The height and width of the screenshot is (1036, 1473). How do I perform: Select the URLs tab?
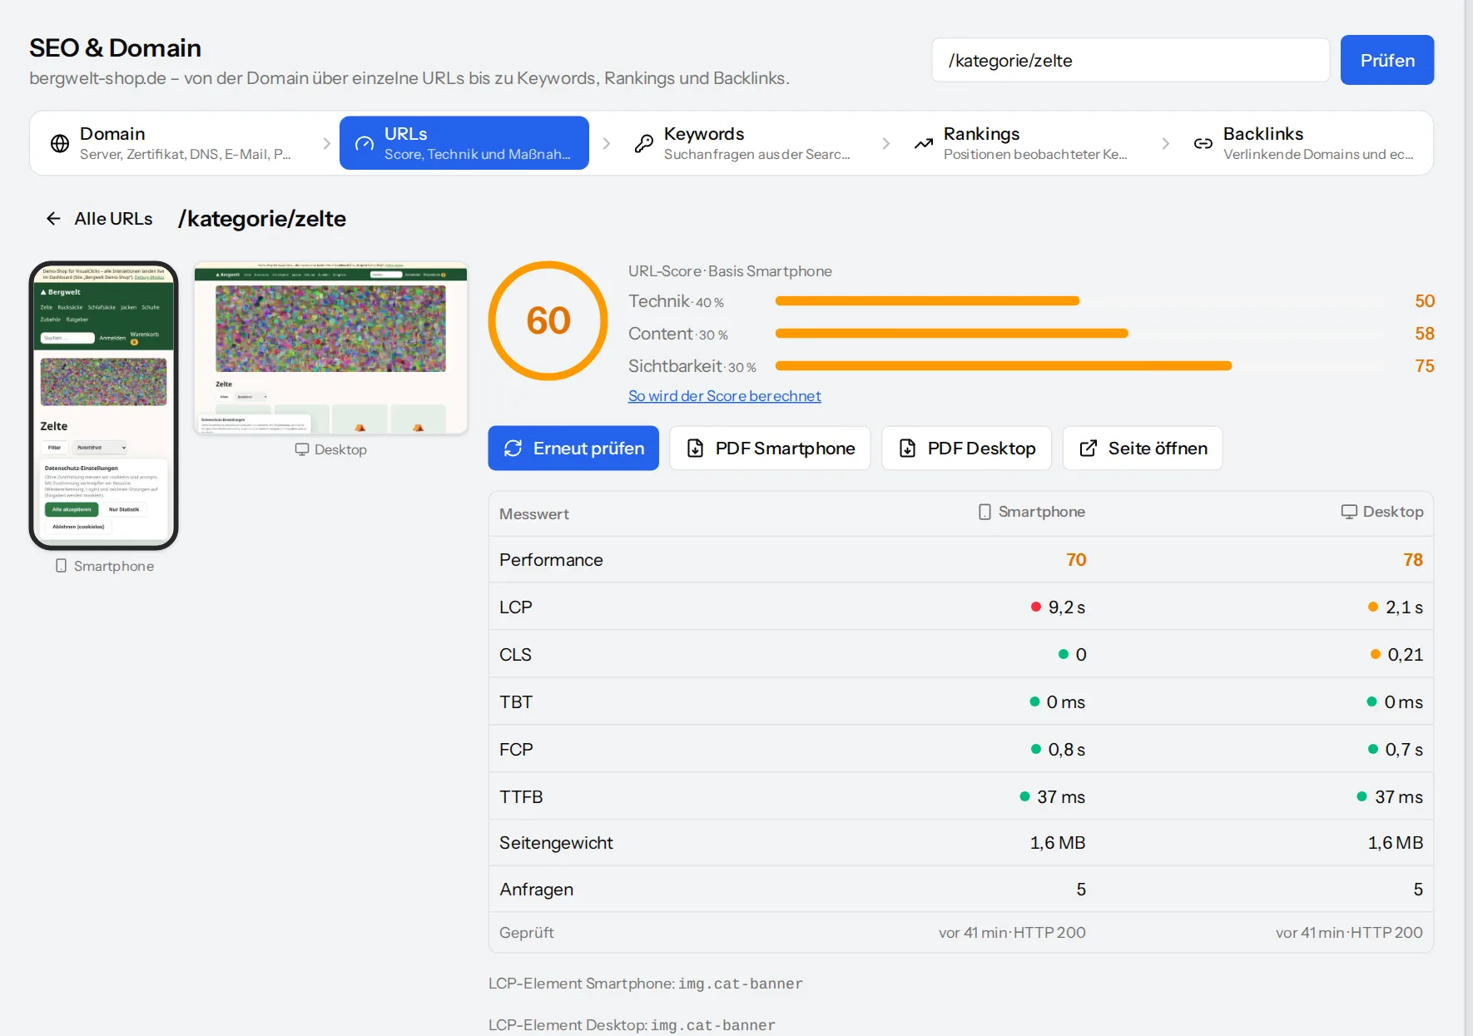pyautogui.click(x=464, y=143)
